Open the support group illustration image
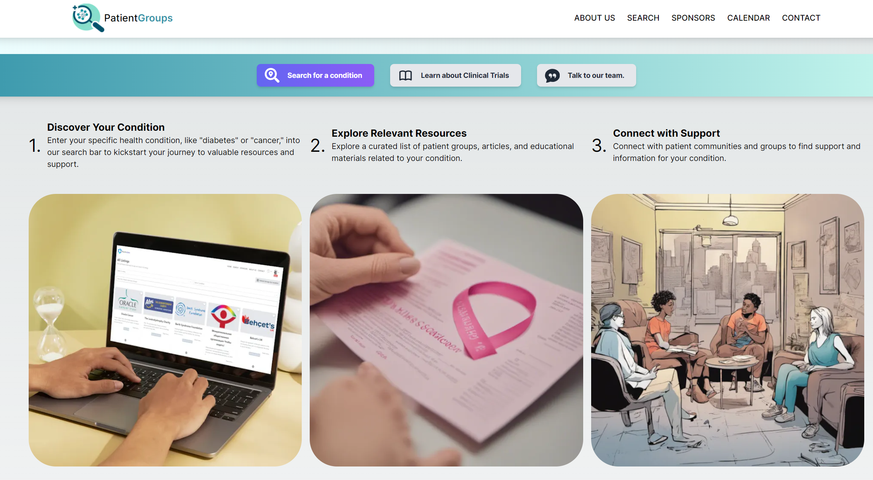The image size is (873, 480). [727, 330]
